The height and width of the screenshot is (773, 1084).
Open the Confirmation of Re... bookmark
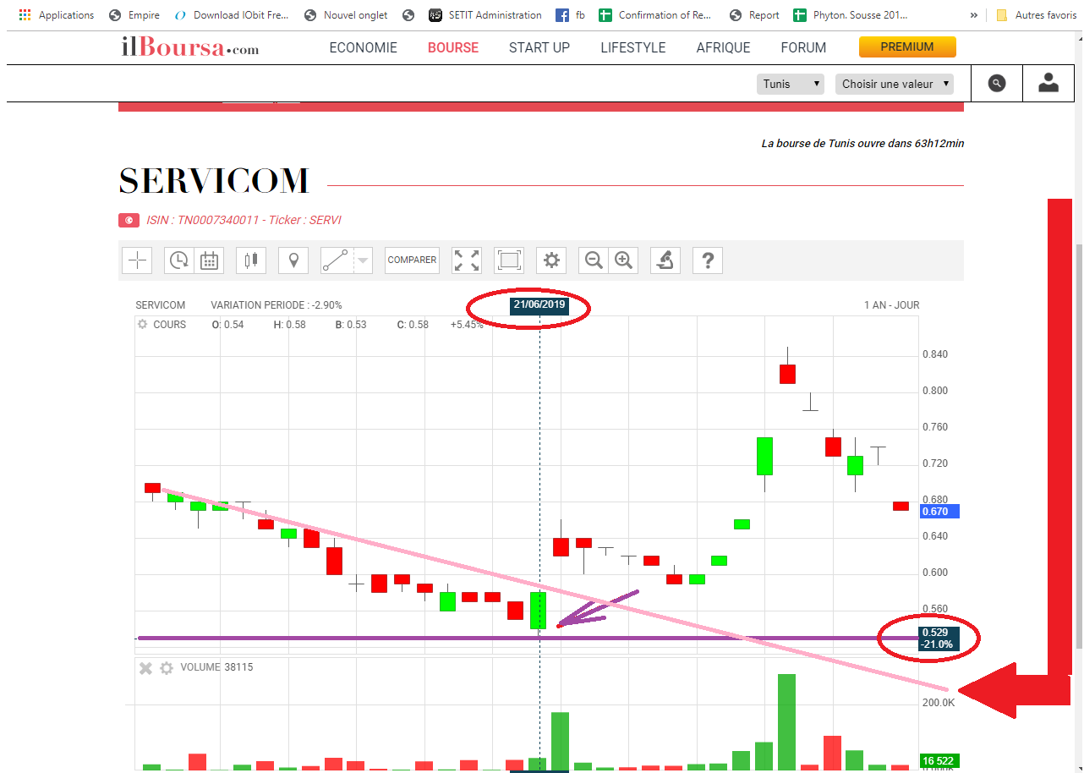(655, 15)
